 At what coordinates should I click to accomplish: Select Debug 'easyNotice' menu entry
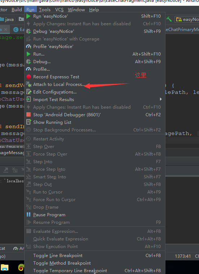(95, 31)
